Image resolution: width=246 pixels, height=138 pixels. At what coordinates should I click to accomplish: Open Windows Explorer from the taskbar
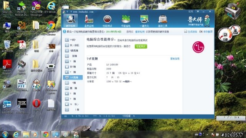tap(26, 135)
